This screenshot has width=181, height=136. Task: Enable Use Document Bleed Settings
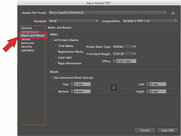click(52, 78)
